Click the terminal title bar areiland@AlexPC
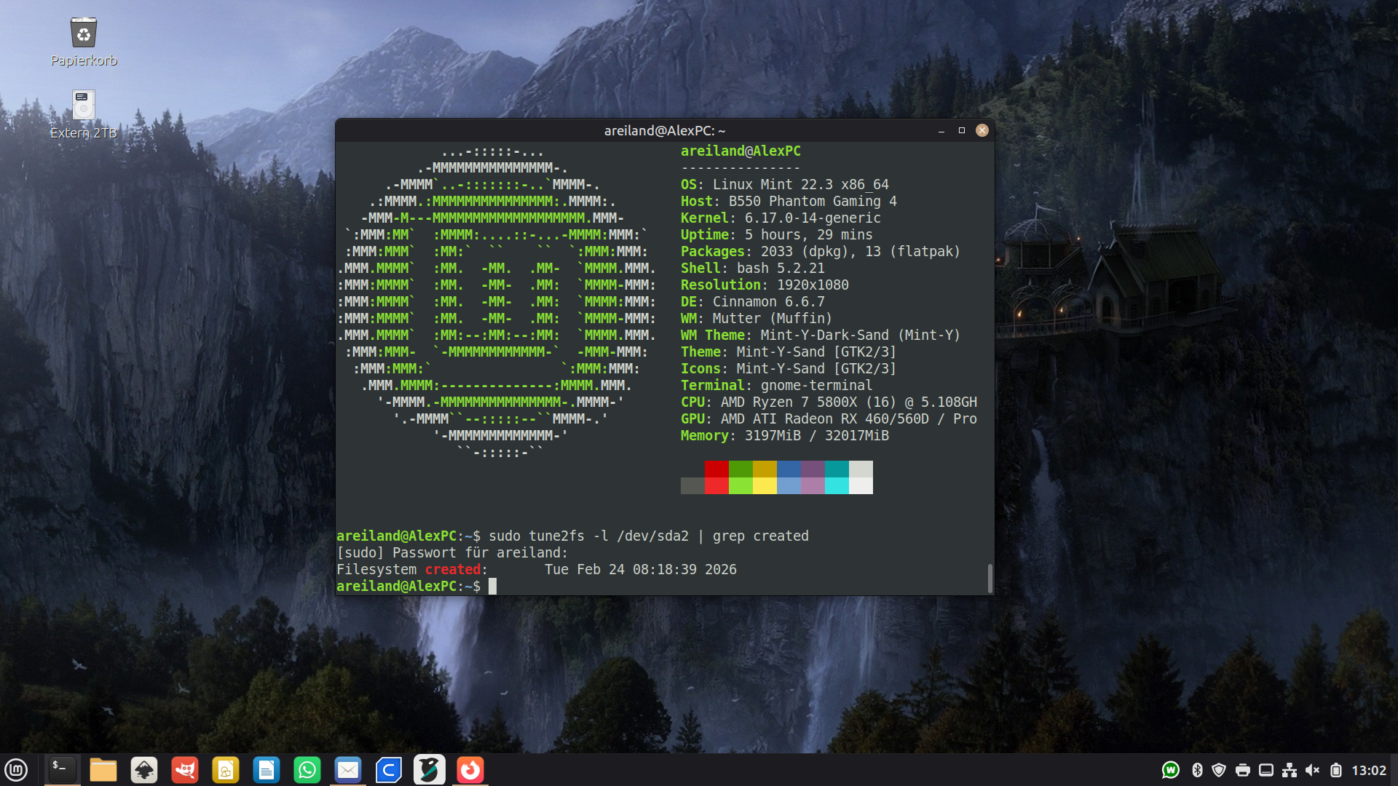Image resolution: width=1398 pixels, height=786 pixels. [664, 130]
